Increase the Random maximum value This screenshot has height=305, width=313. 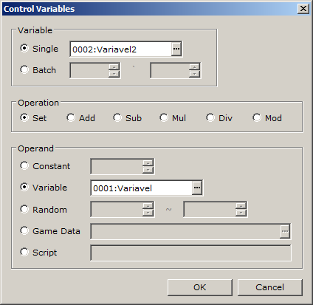(241, 206)
